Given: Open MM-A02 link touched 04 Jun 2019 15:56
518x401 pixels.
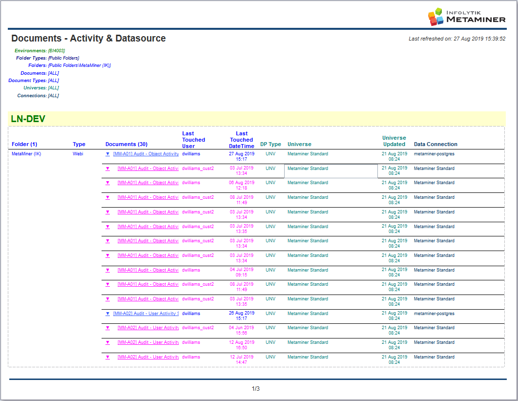Looking at the screenshot, I should pyautogui.click(x=148, y=328).
